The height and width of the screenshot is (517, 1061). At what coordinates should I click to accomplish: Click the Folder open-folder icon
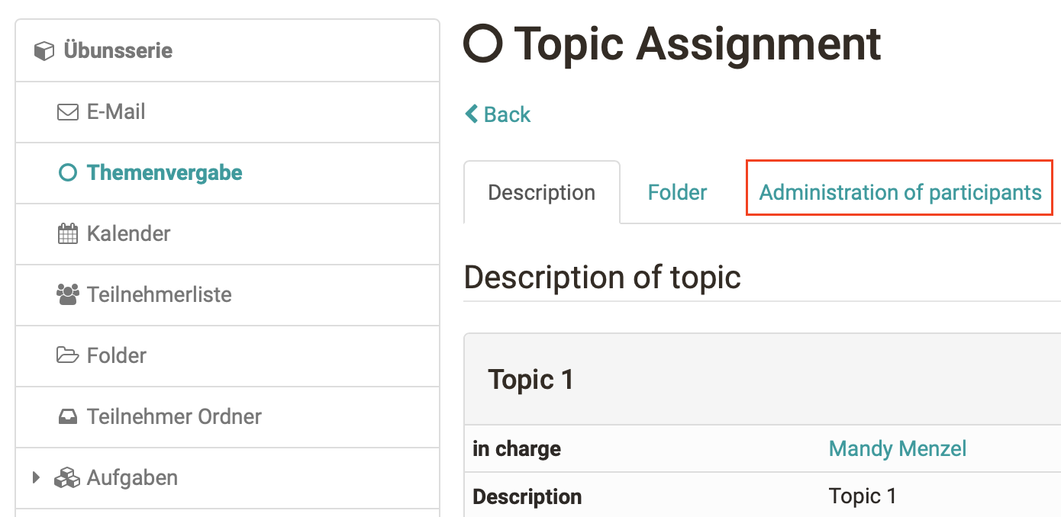[x=68, y=355]
